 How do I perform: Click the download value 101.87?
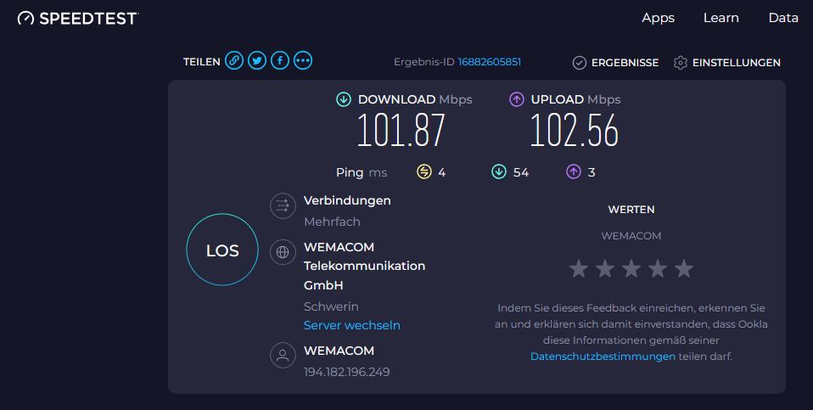tap(401, 130)
